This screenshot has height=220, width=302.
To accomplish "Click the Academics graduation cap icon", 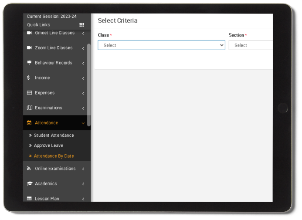I will 30,183.
